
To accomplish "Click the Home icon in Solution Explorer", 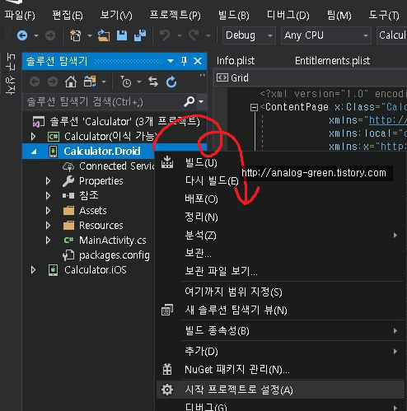I will coord(71,82).
